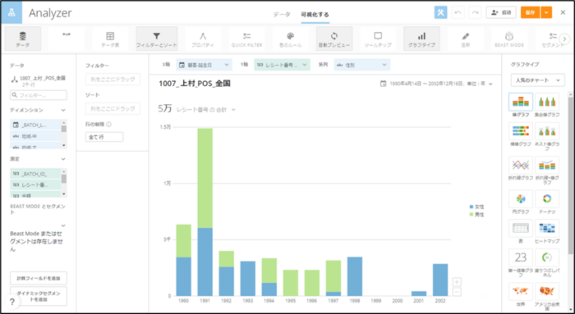Zoom out chart with minus button
This screenshot has height=314, width=575.
(x=457, y=292)
